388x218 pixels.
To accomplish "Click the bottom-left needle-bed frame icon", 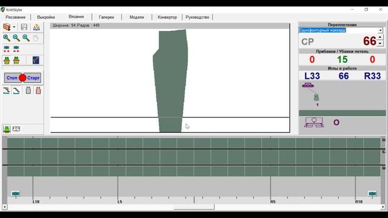I will pyautogui.click(x=16, y=129).
